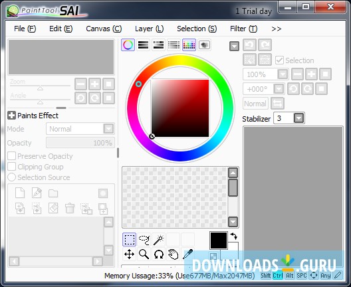Screen dimensions: 351x287
Task: Click the clear layer eraser icon
Action: [x=53, y=208]
